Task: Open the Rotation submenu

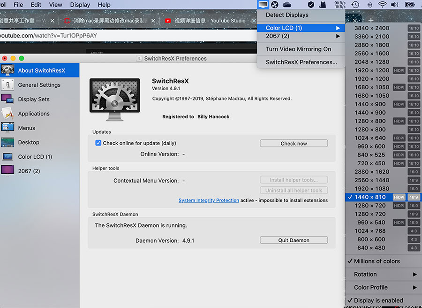Action: click(x=383, y=274)
